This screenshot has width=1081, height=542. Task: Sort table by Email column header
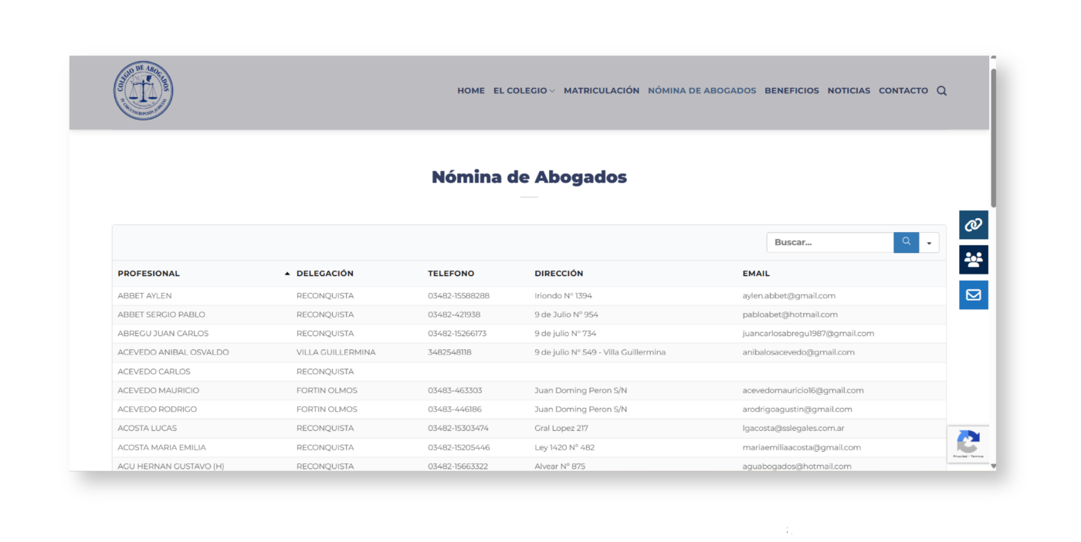tap(755, 274)
